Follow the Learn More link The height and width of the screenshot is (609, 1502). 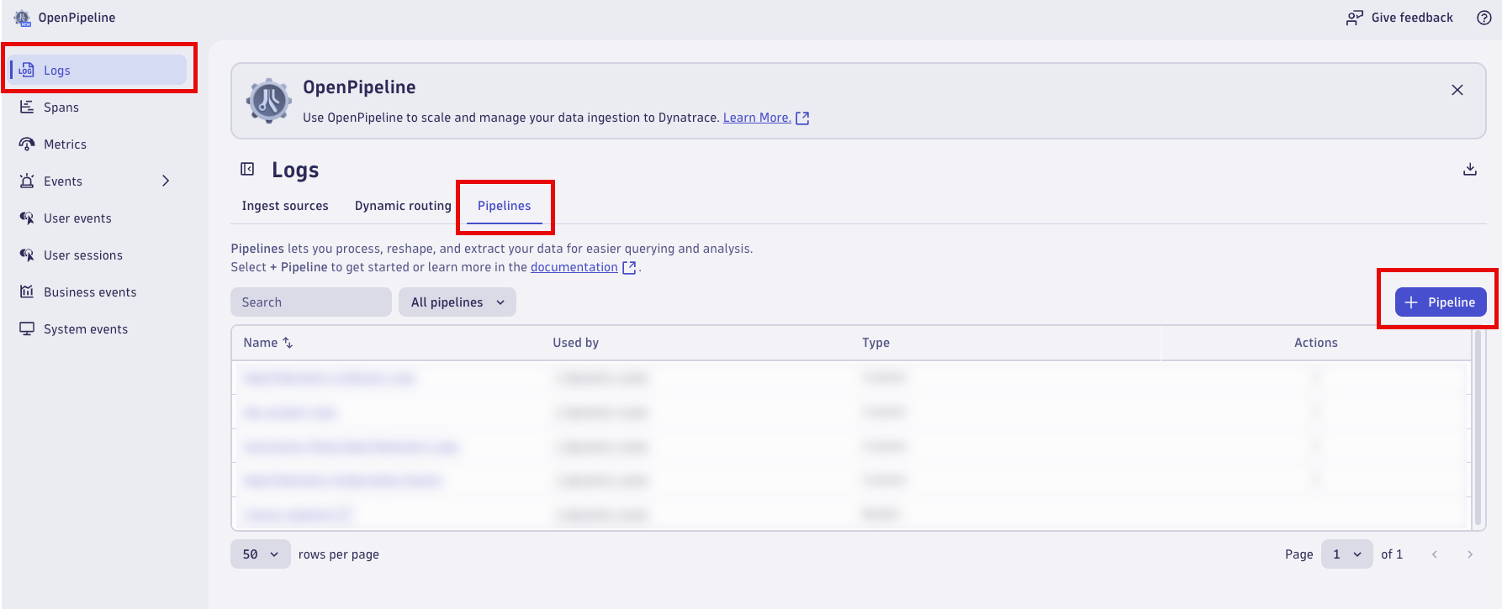[x=757, y=118]
